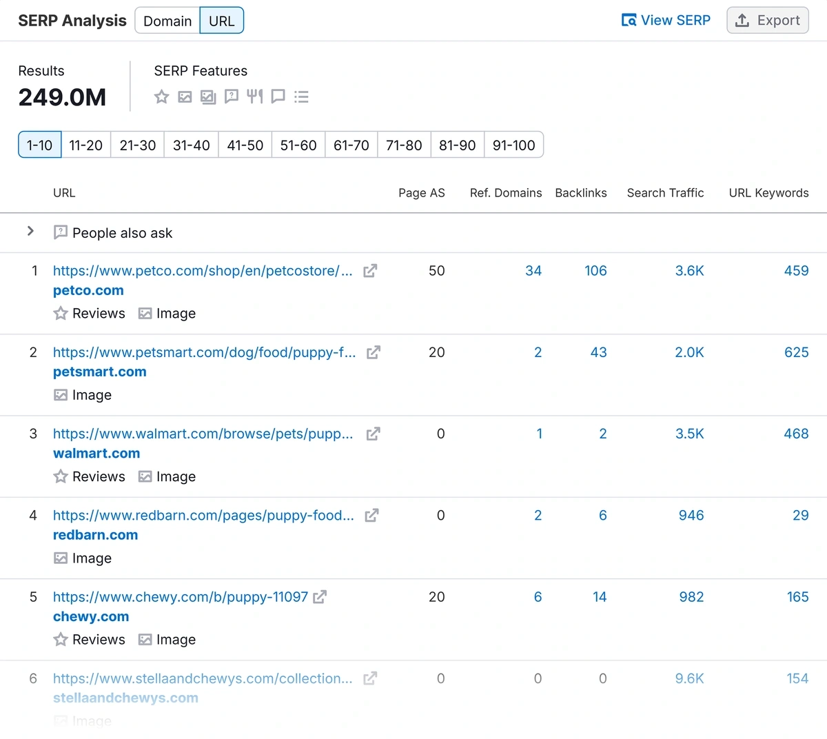Screen dimensions: 827x739
Task: Open the petco.com shop URL link
Action: click(x=203, y=271)
